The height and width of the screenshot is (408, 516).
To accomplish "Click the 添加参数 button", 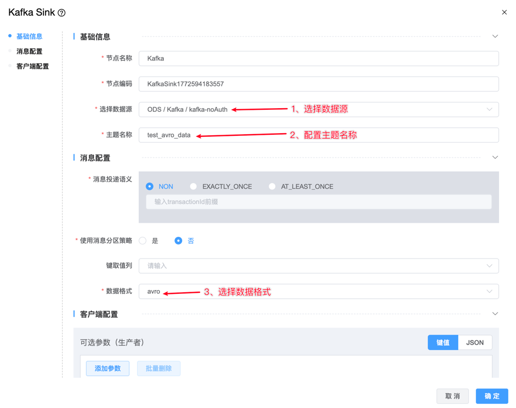I will click(108, 368).
